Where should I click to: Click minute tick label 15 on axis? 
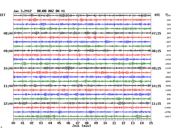(x=151, y=123)
